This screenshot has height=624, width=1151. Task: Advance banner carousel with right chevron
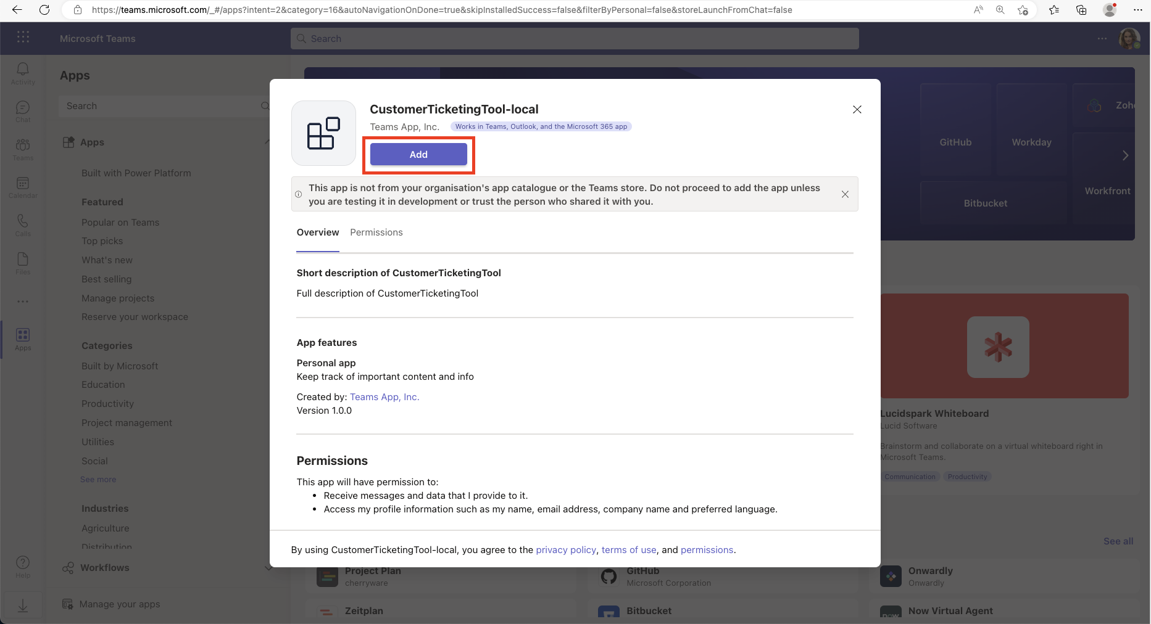point(1125,155)
